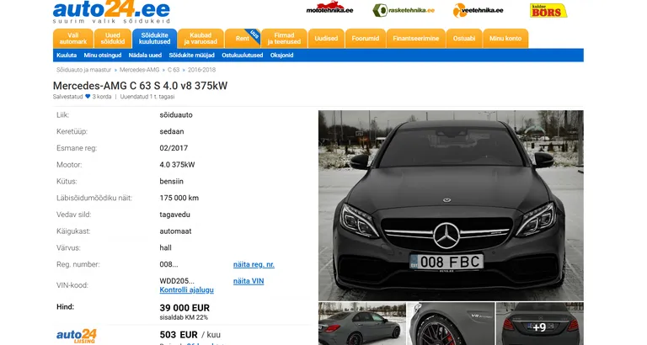Visit mototehnika.ee logo link

pos(329,9)
